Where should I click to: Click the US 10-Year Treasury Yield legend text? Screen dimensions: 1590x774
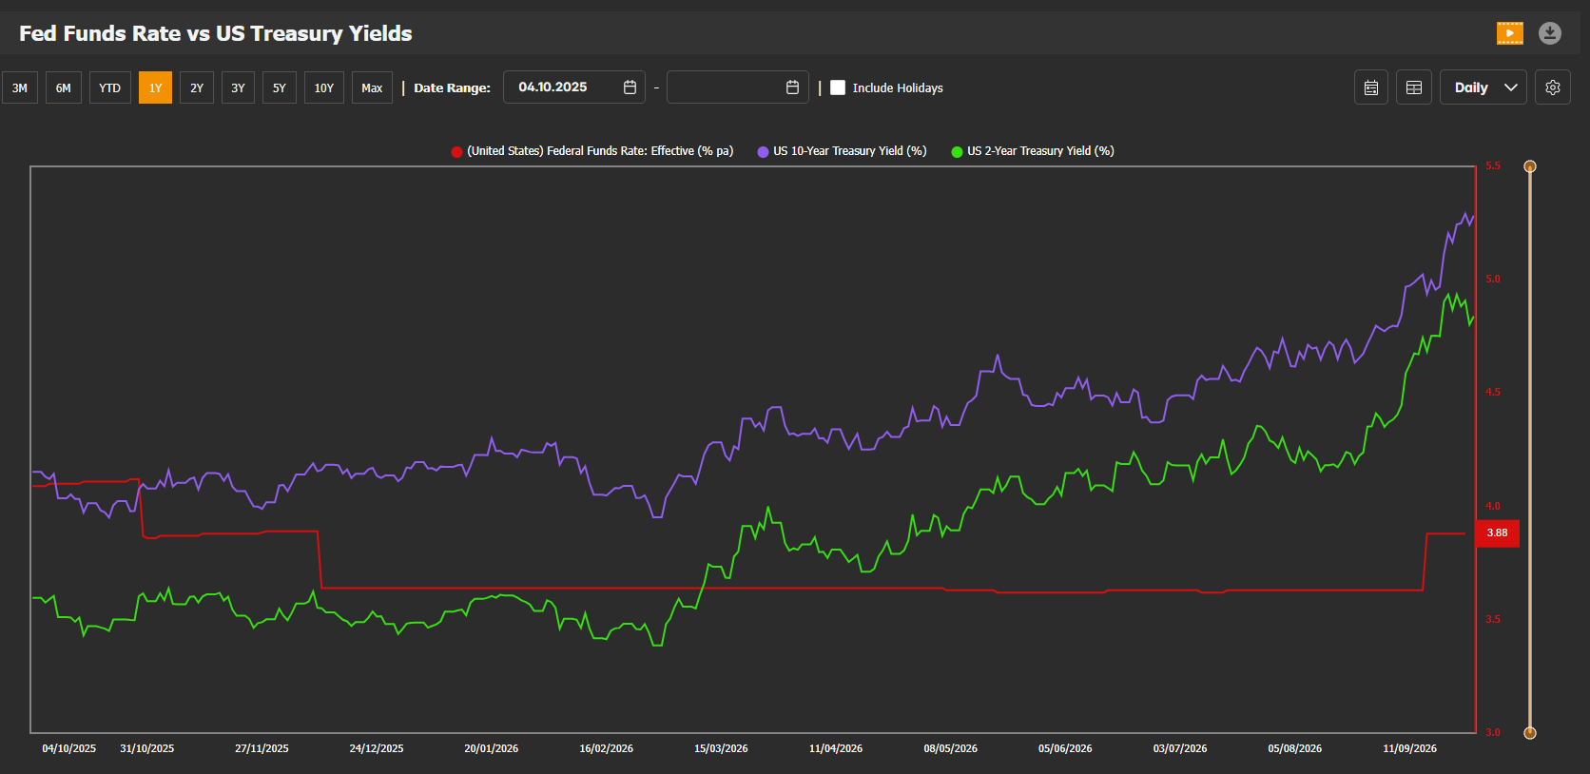pyautogui.click(x=850, y=151)
